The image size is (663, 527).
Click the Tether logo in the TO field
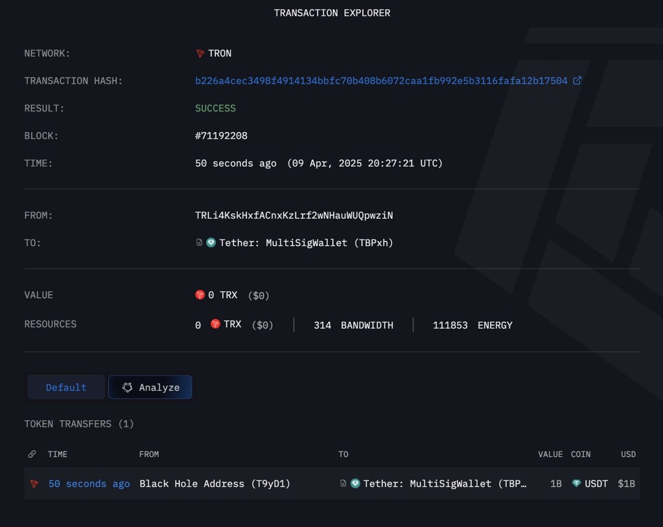point(211,243)
